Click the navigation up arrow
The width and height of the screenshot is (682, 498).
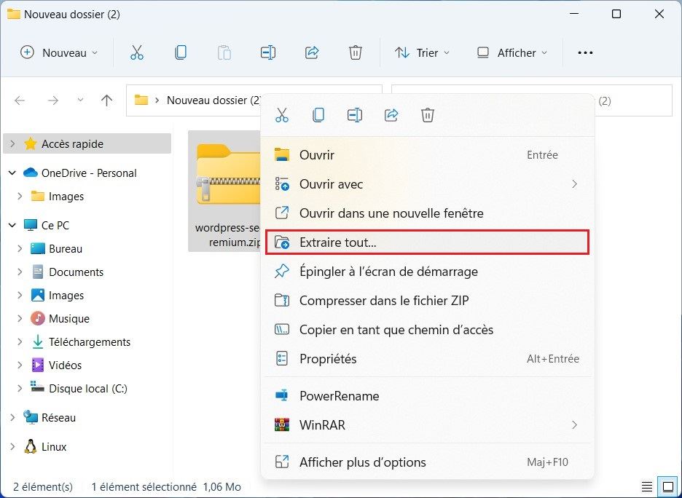click(x=106, y=100)
